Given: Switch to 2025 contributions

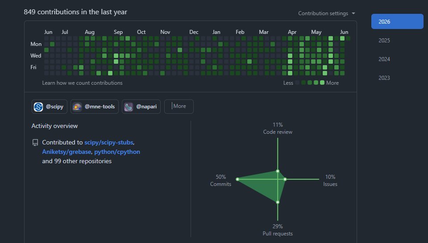Looking at the screenshot, I should click(384, 41).
